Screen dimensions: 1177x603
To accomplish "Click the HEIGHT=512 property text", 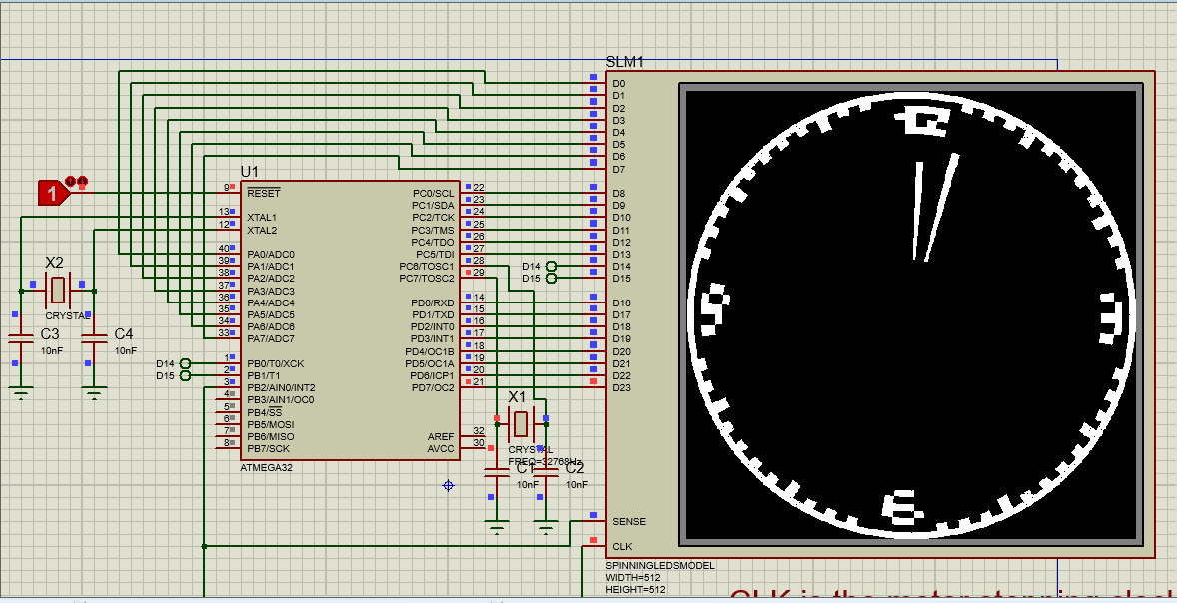I will (x=637, y=590).
